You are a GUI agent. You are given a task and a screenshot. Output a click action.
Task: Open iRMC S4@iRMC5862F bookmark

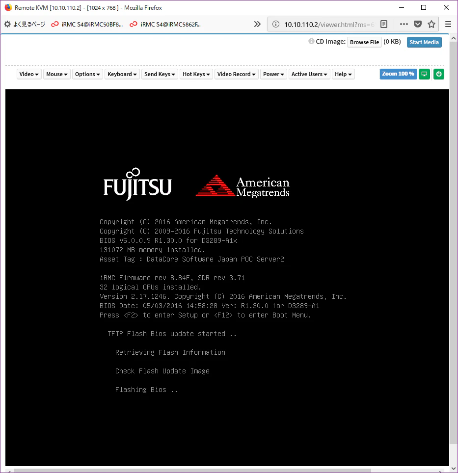tap(165, 24)
